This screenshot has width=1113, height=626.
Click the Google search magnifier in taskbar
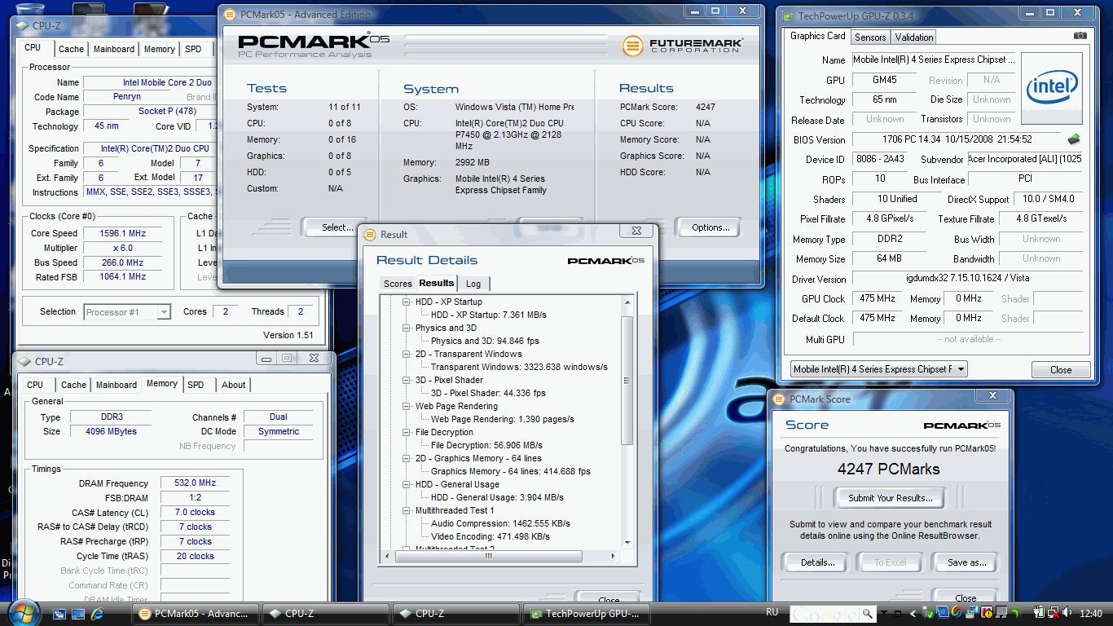pyautogui.click(x=868, y=613)
